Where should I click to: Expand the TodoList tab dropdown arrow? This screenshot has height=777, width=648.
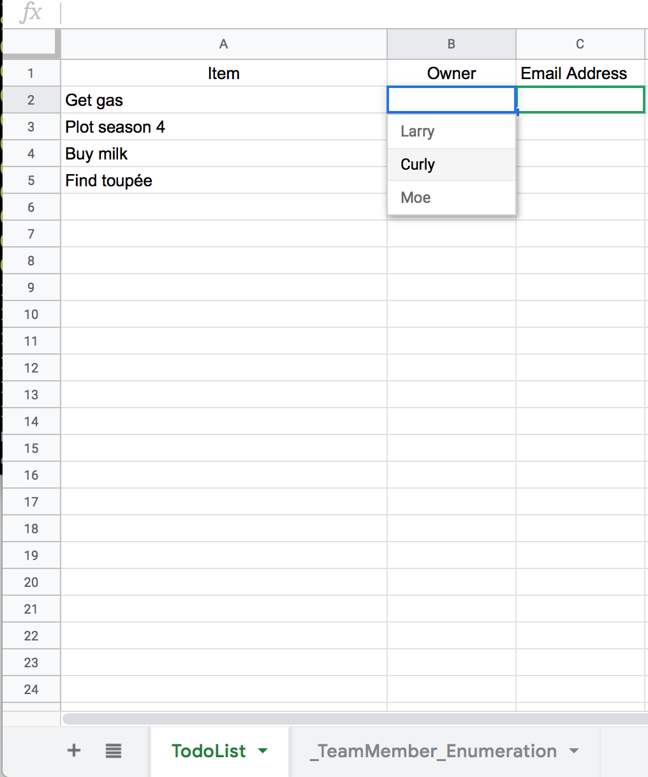263,751
